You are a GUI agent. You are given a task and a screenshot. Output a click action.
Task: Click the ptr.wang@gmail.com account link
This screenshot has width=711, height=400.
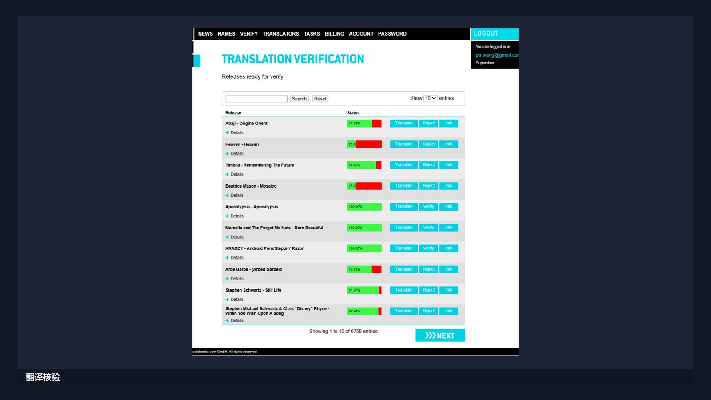(497, 55)
